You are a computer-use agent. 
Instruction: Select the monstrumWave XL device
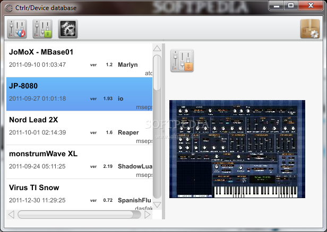79,162
